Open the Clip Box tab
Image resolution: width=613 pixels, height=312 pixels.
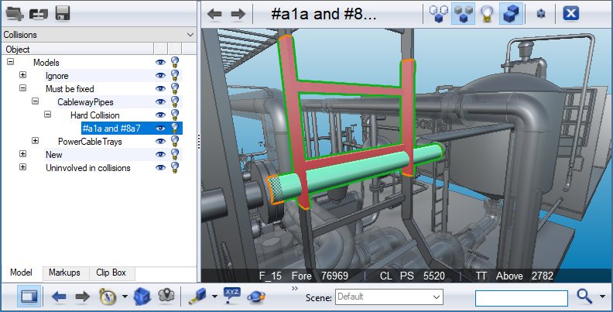tap(113, 273)
